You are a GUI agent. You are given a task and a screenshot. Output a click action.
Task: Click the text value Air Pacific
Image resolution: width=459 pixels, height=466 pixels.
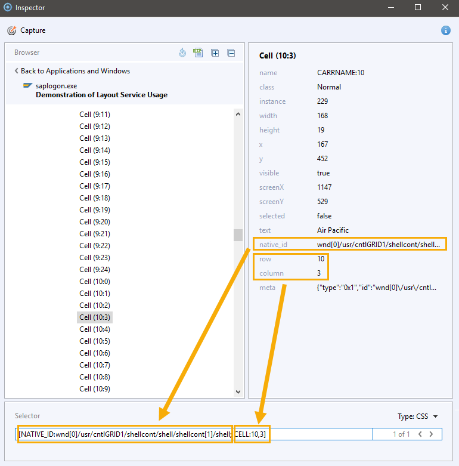coord(333,230)
